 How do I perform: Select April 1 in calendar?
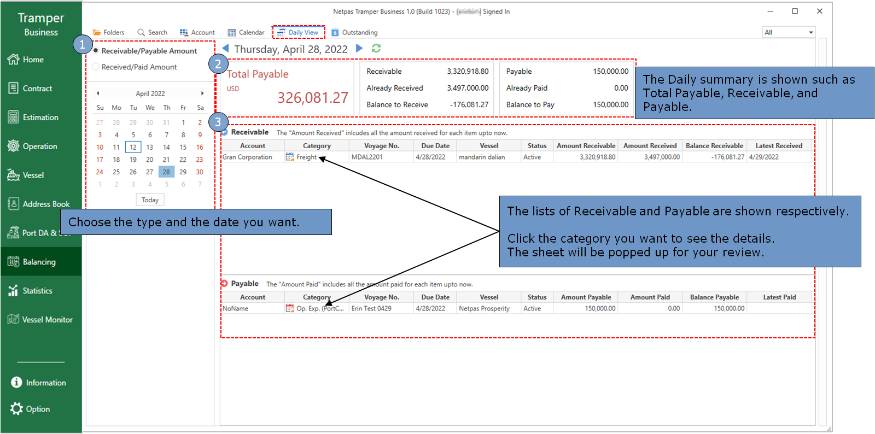click(x=183, y=122)
